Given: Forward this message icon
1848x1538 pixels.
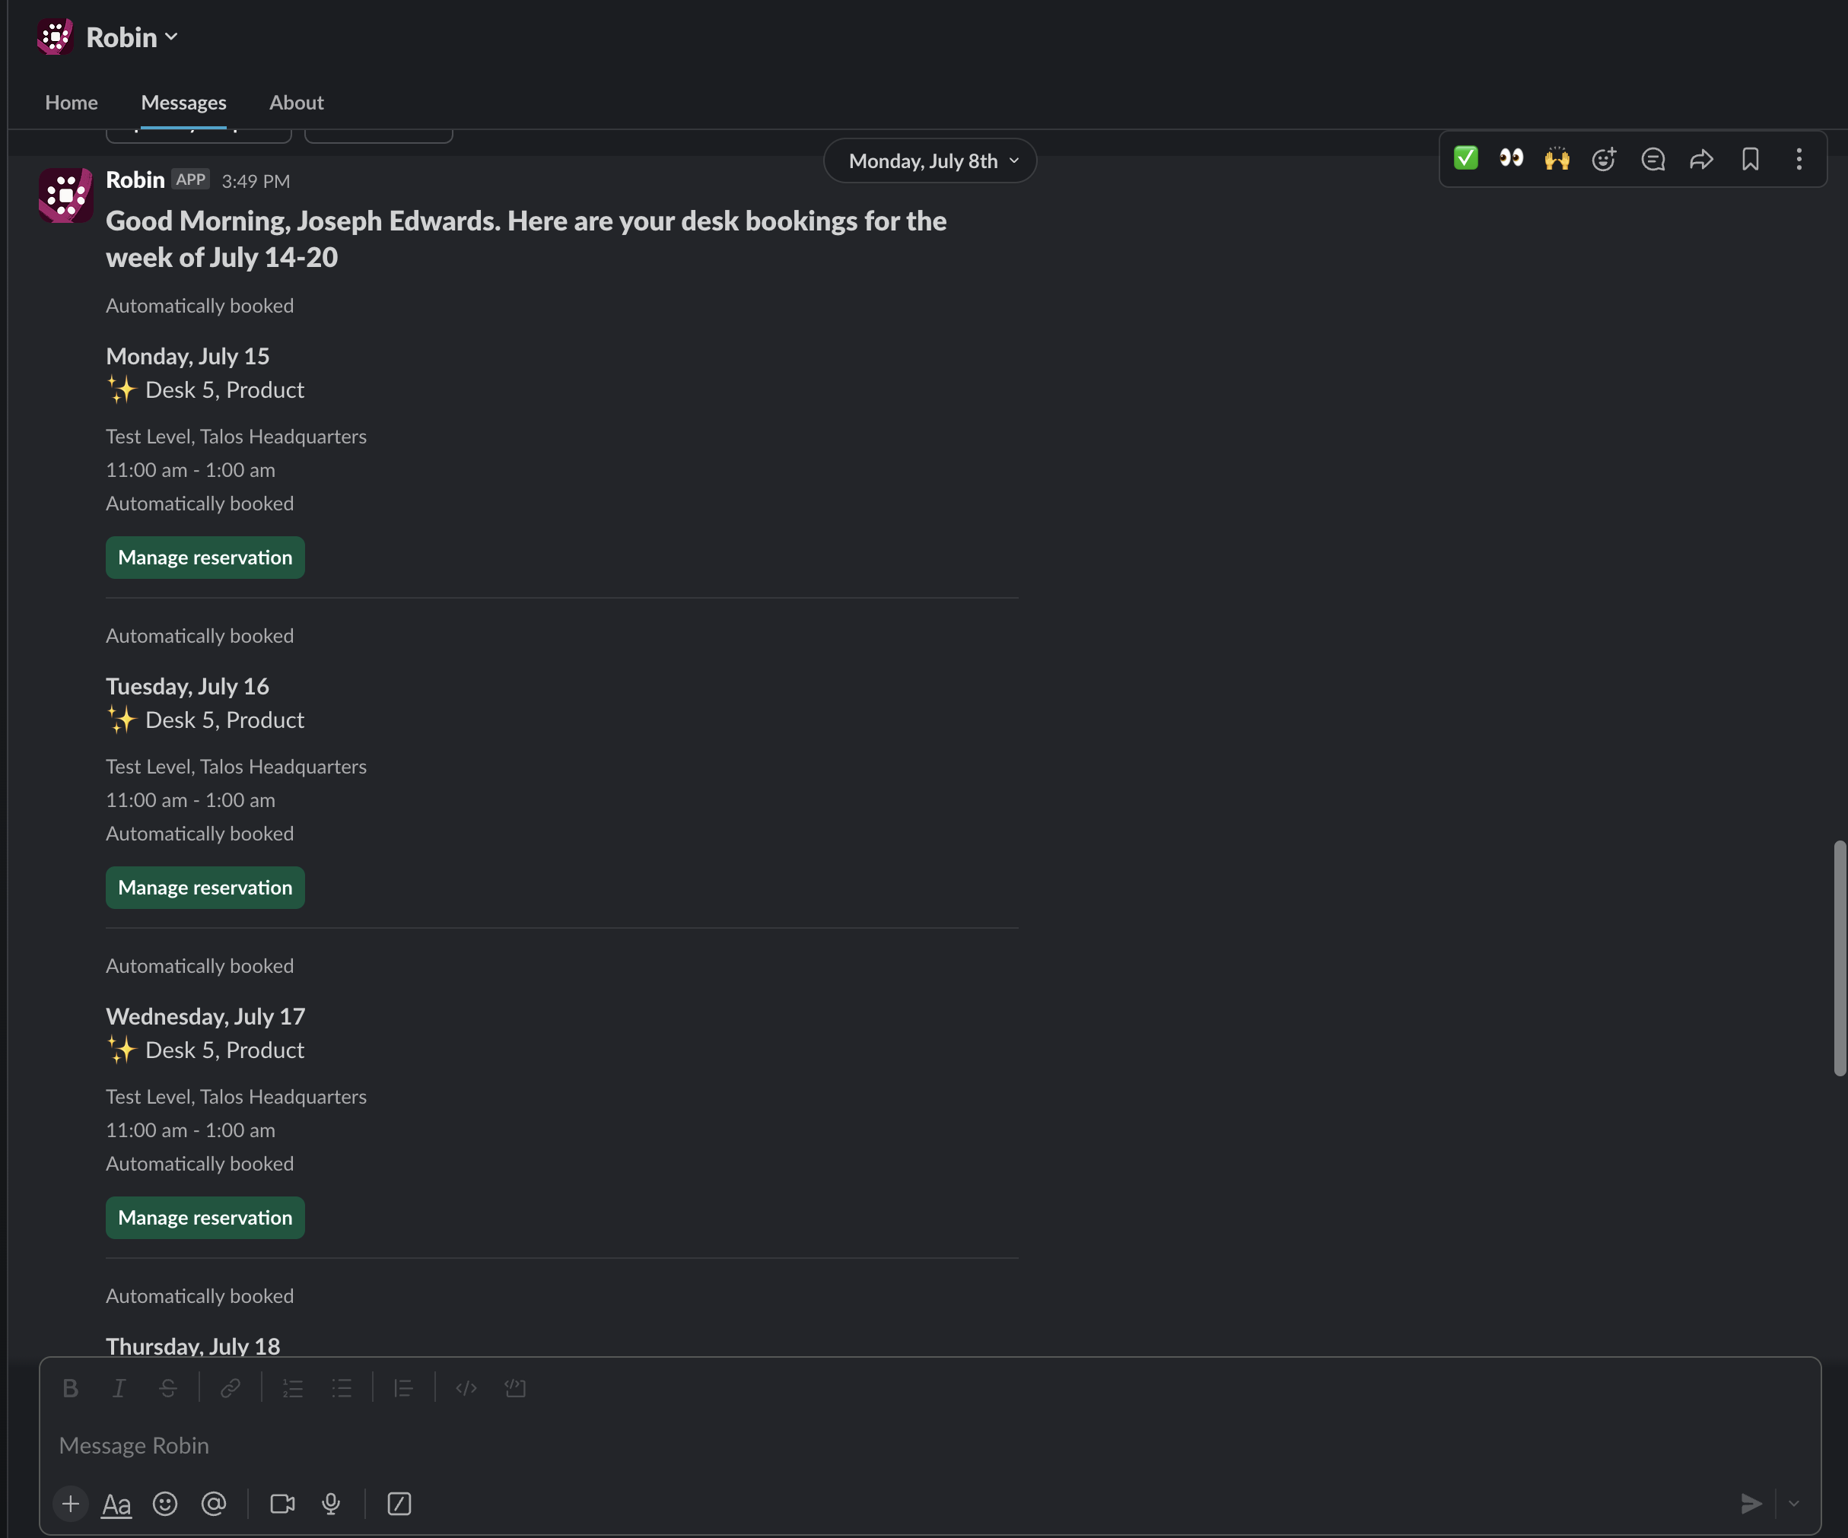Looking at the screenshot, I should click(x=1702, y=159).
